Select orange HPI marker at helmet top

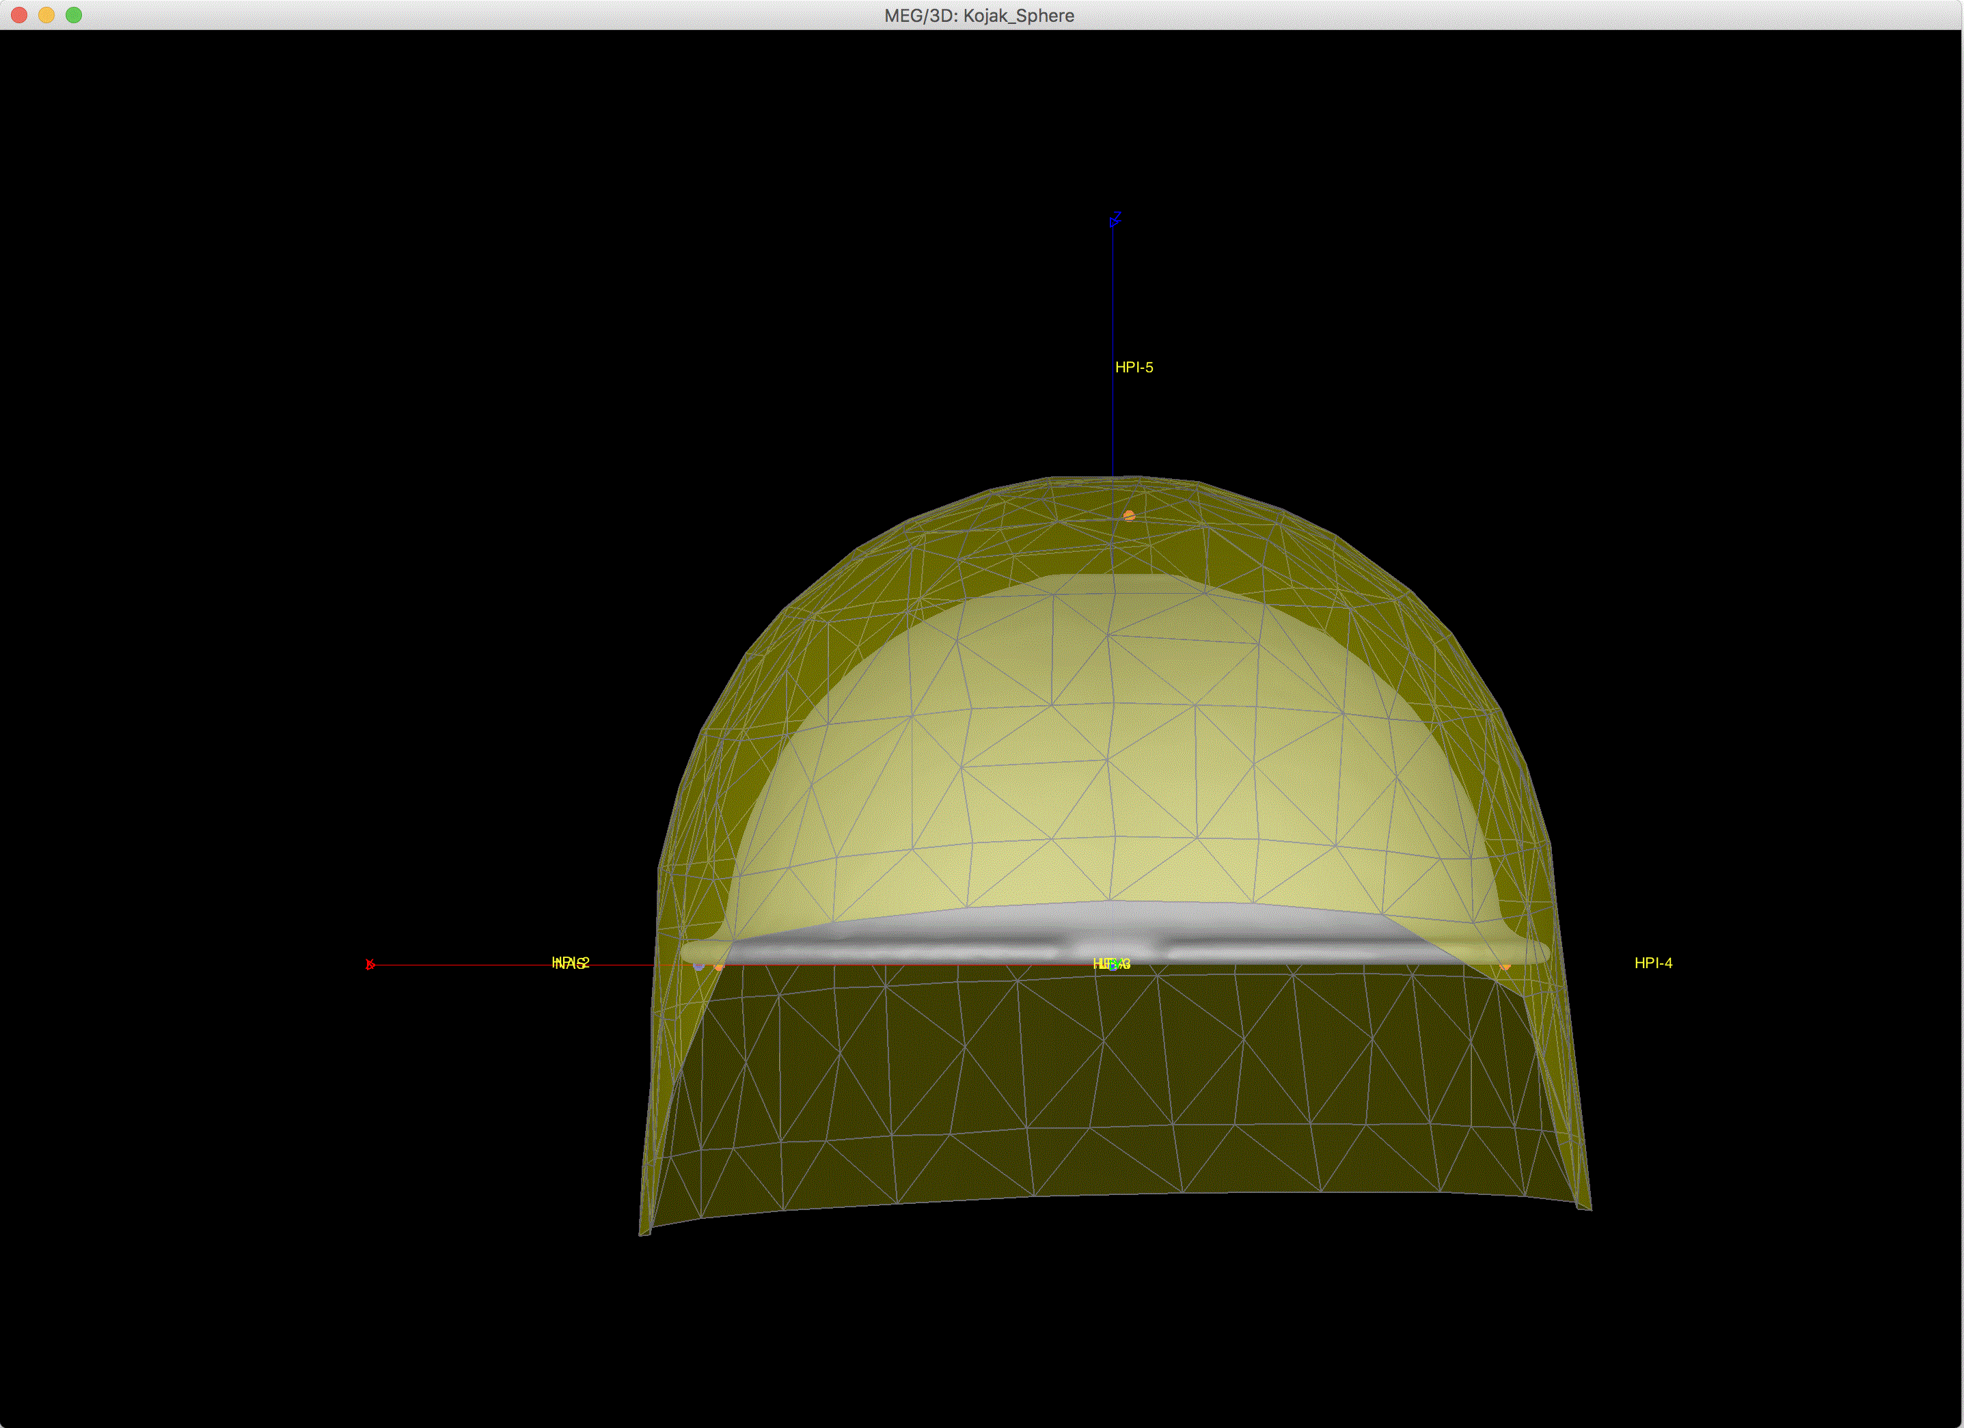(1128, 515)
